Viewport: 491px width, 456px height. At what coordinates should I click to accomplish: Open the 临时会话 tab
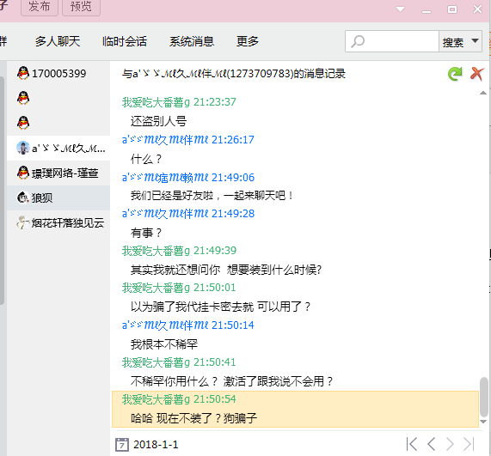(x=125, y=41)
